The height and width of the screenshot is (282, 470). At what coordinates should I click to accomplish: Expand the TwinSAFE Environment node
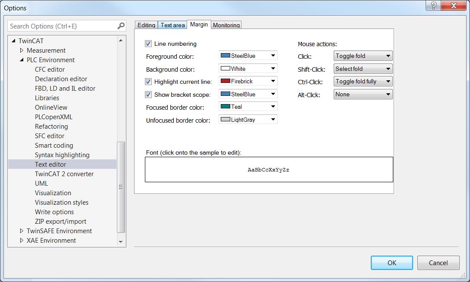click(22, 231)
